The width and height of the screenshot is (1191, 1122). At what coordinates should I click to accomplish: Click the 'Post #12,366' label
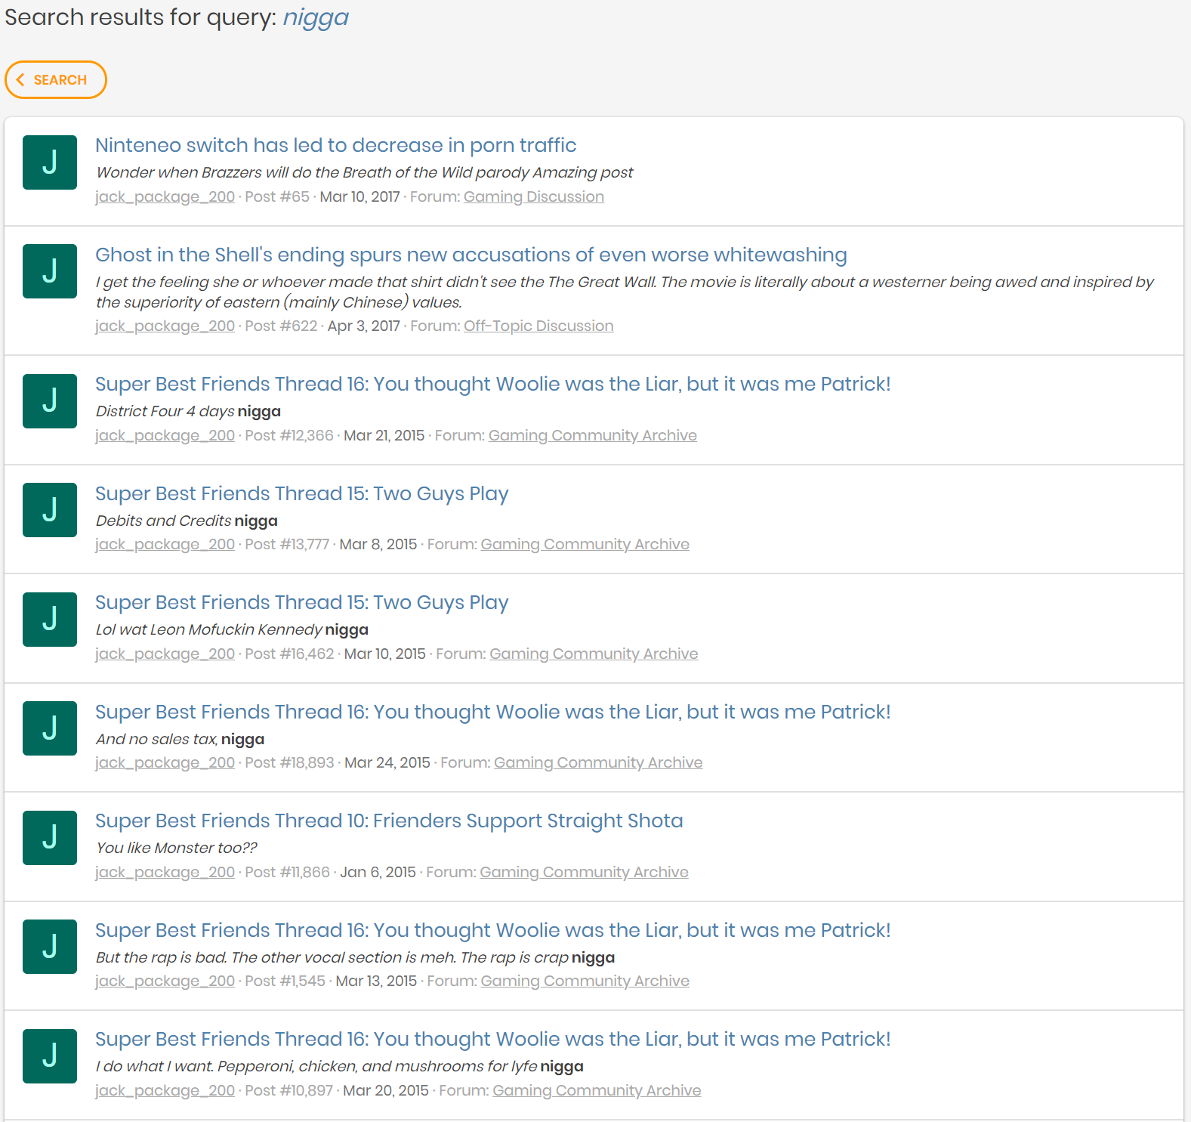[x=289, y=435]
